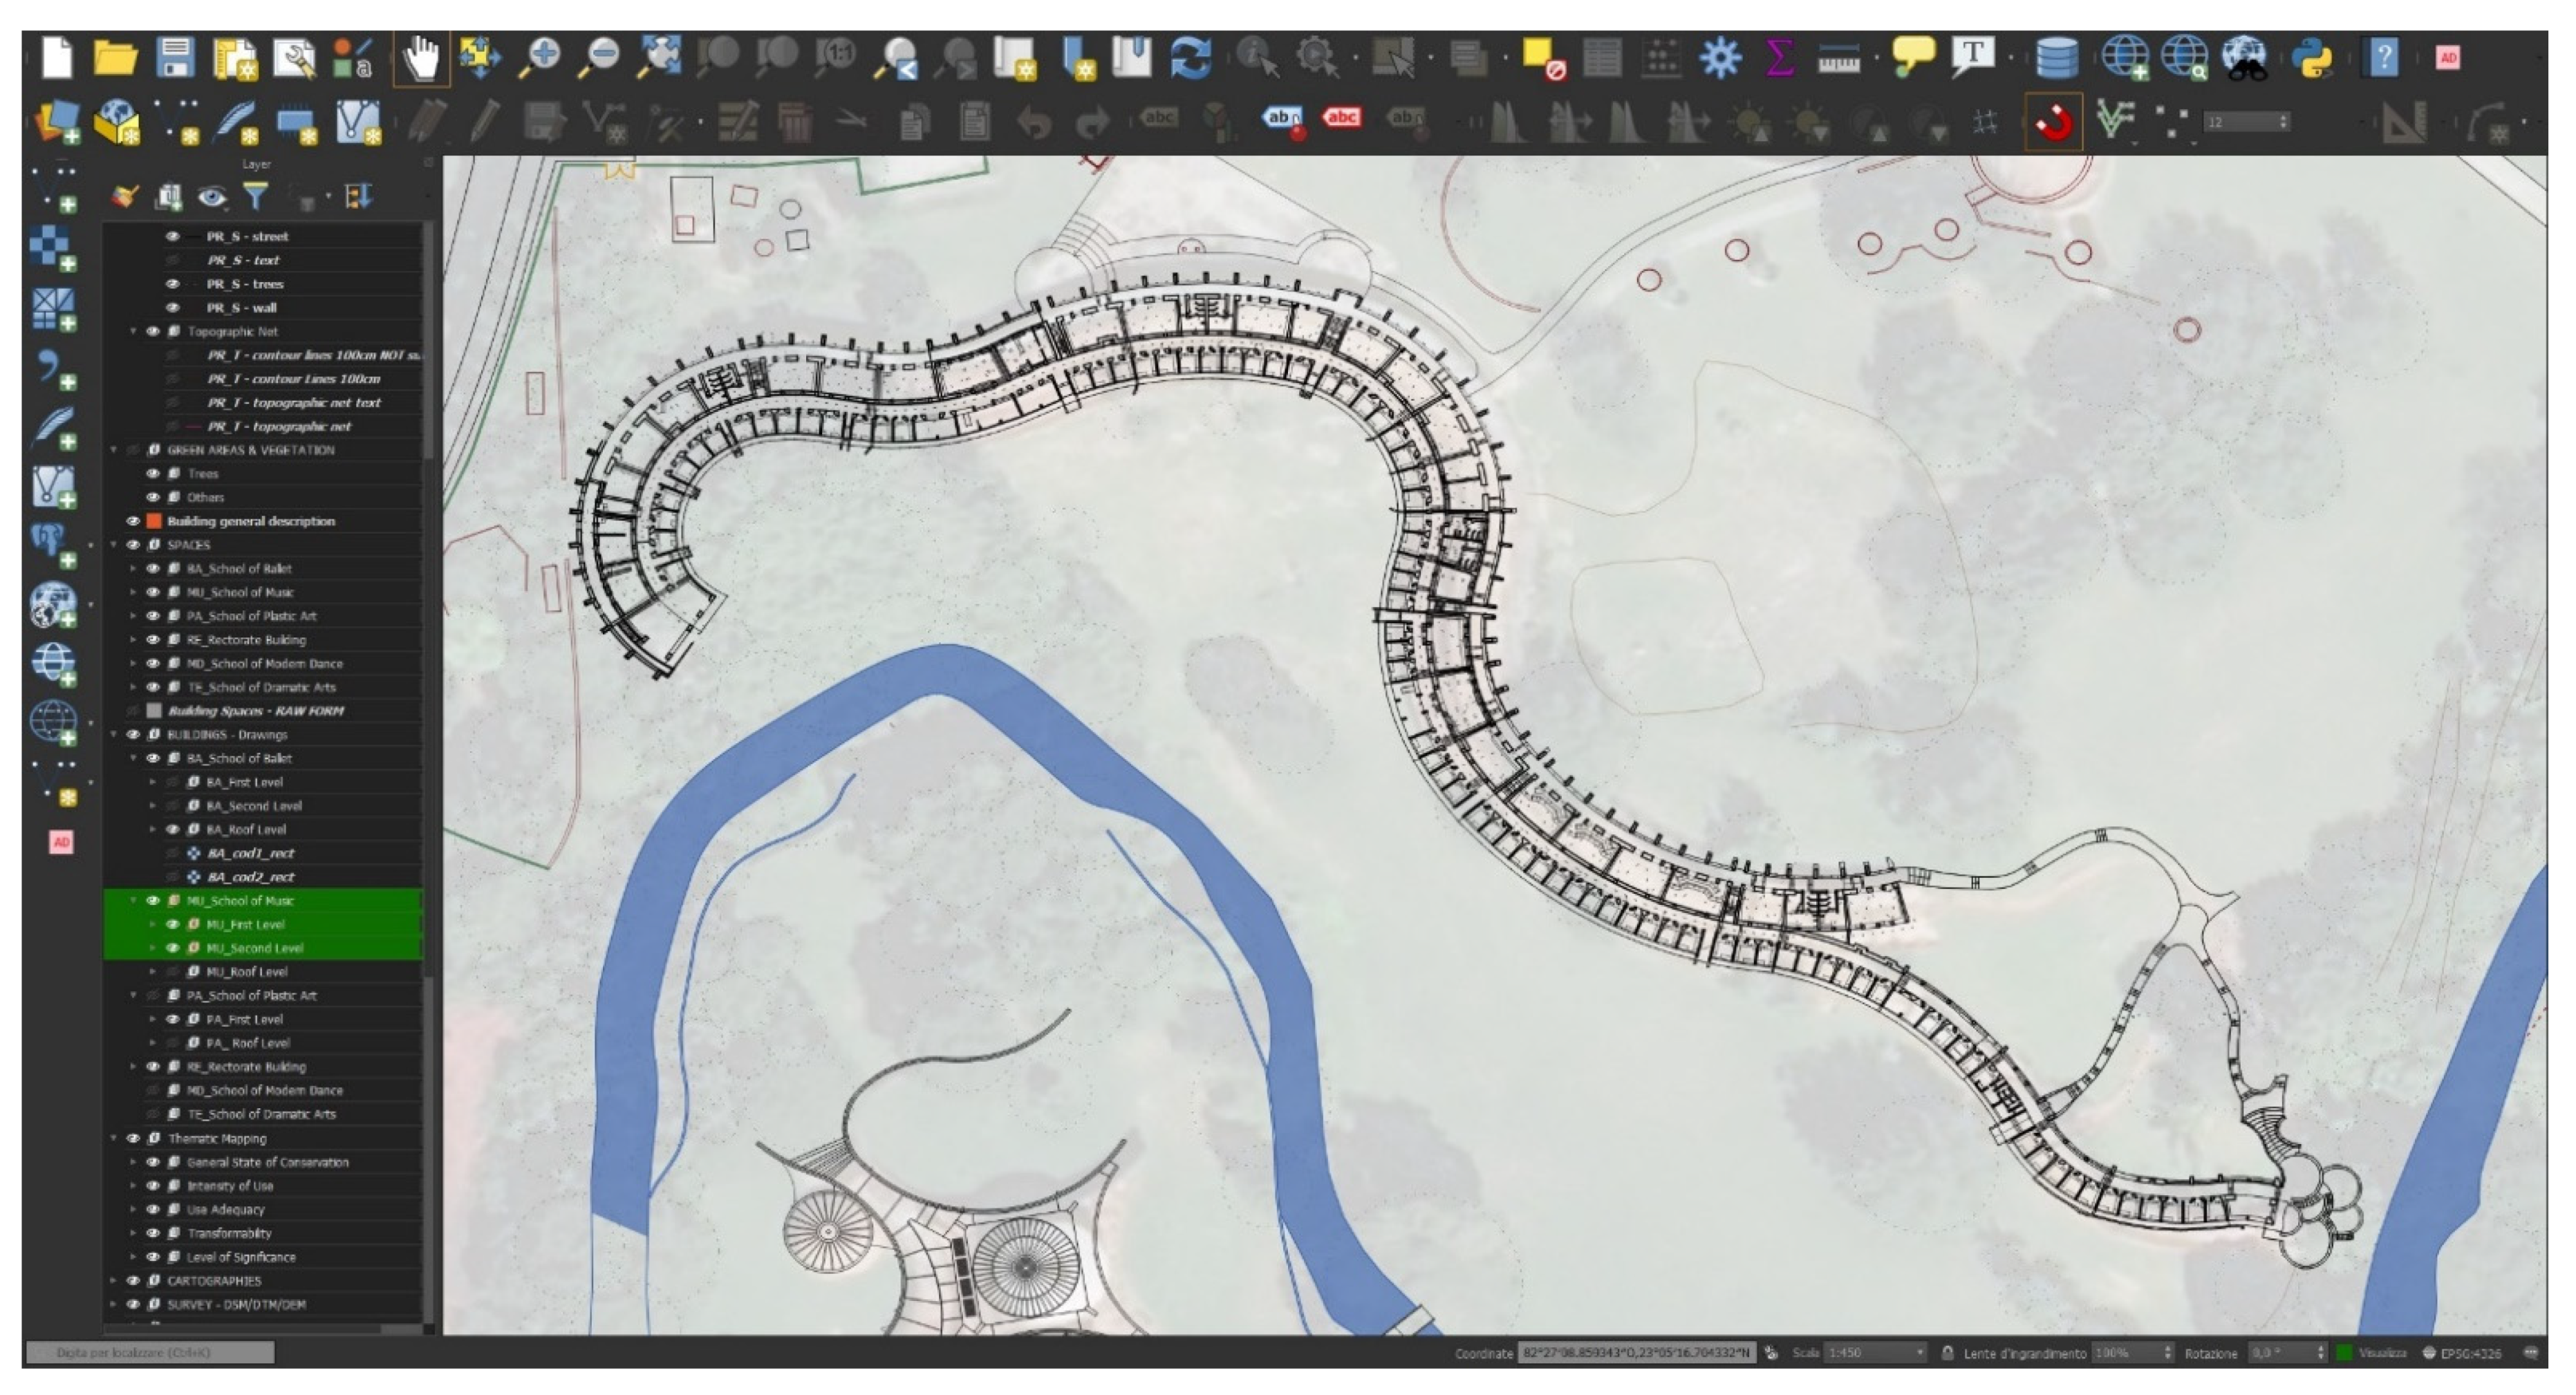
Task: Open the field calculator sigma icon
Action: pos(1779,58)
